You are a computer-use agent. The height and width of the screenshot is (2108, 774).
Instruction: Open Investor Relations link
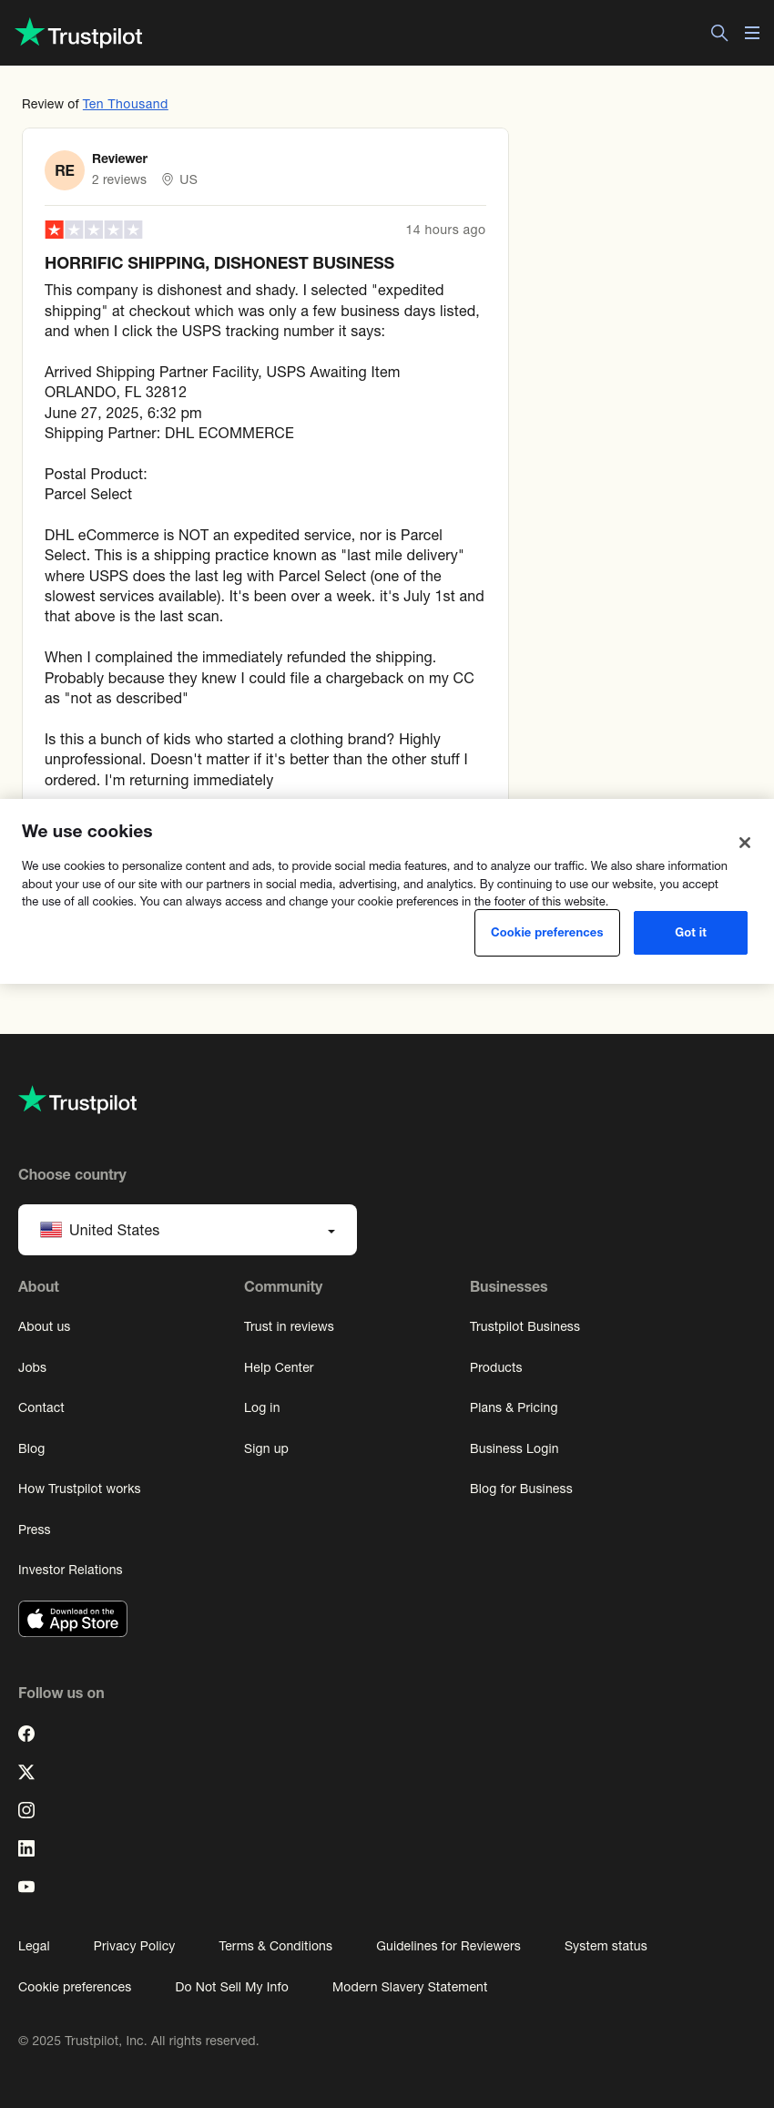(70, 1570)
